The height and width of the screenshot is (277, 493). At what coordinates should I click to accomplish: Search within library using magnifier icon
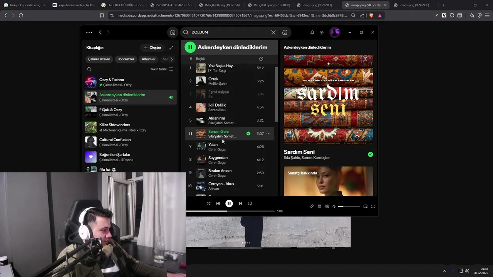[89, 69]
